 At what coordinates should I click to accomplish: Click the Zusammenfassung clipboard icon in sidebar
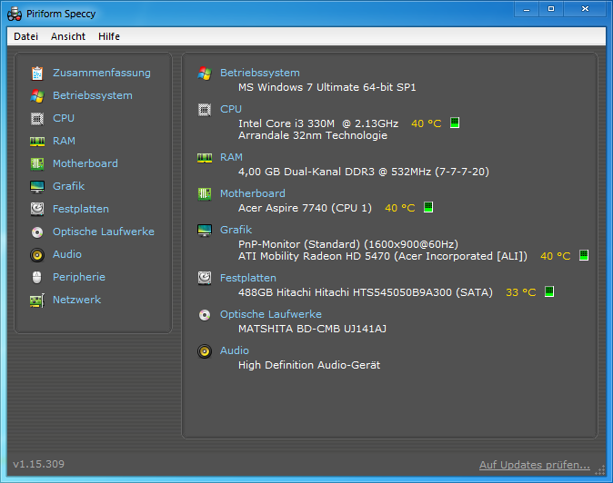[37, 73]
